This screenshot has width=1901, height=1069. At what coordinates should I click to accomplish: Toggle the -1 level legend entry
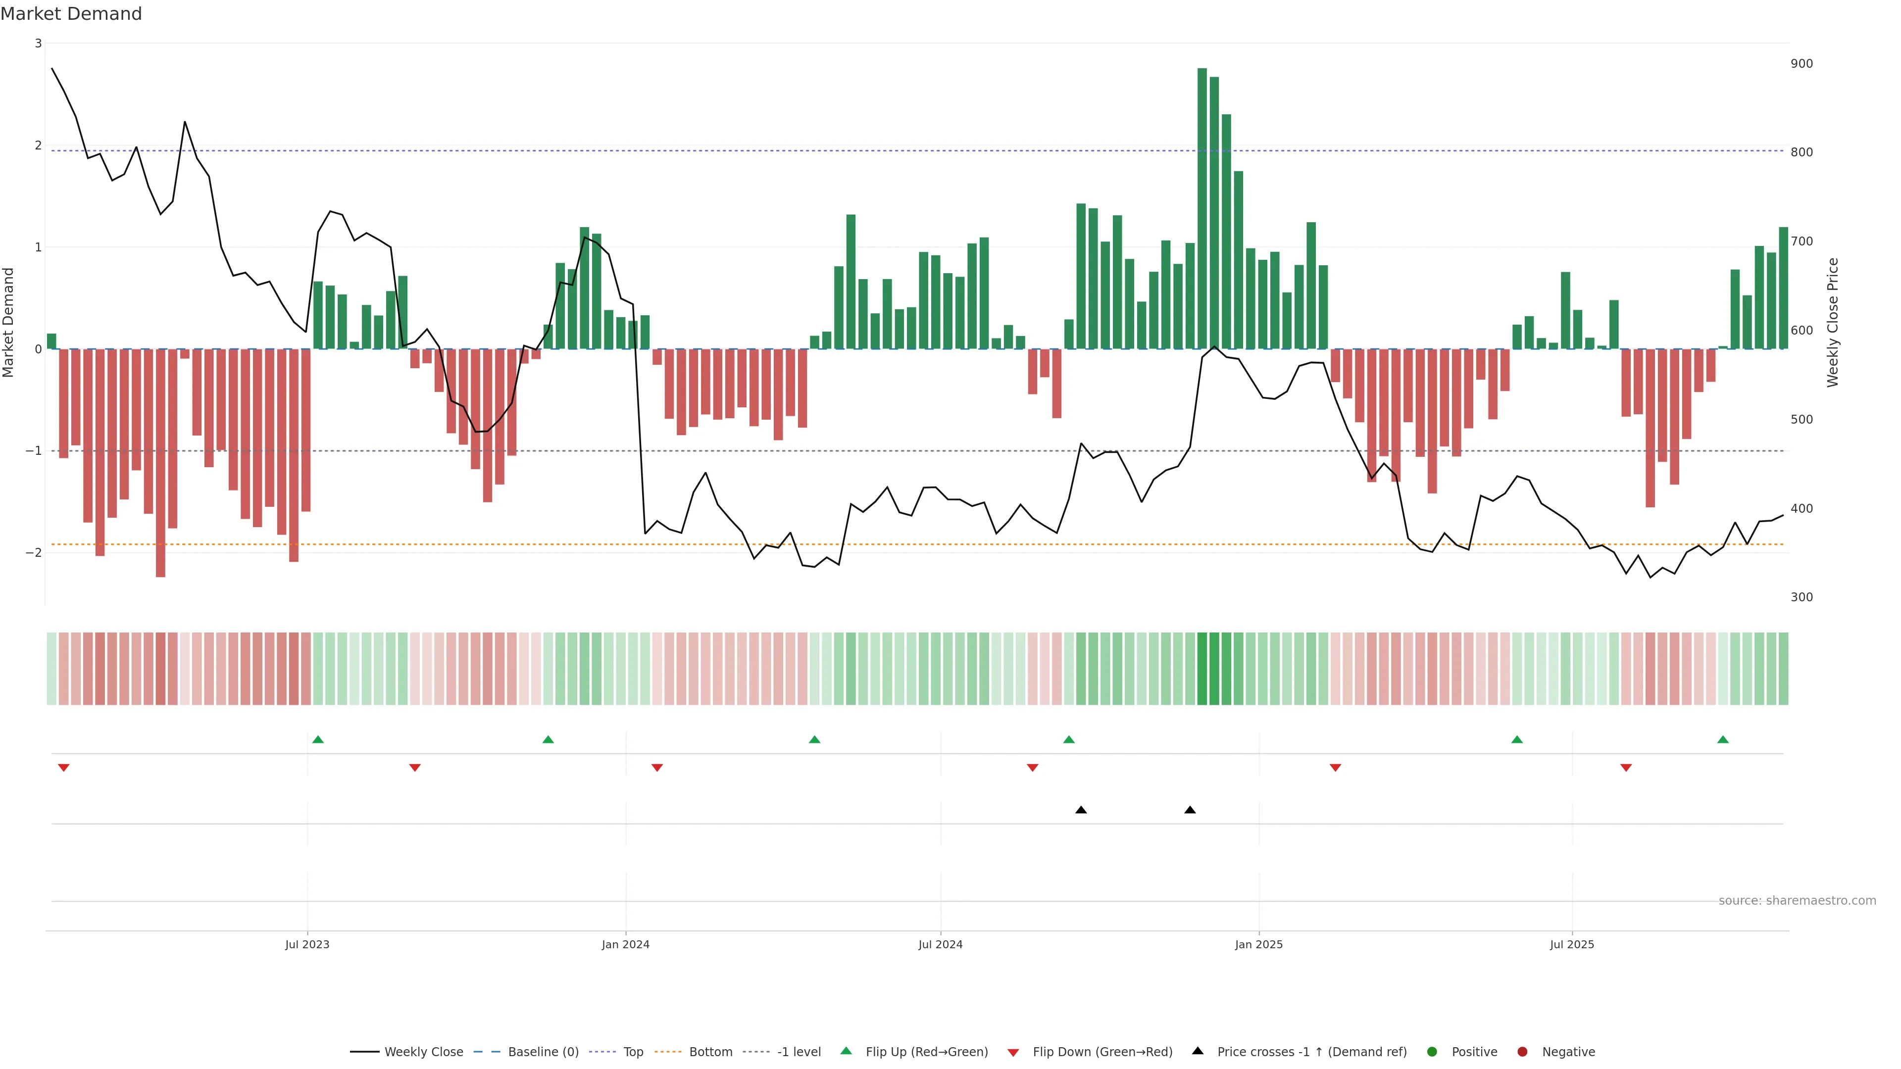[799, 1051]
